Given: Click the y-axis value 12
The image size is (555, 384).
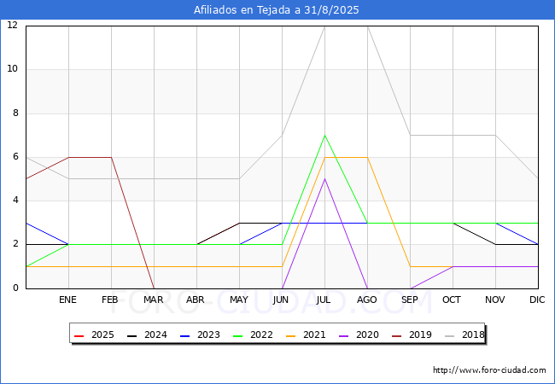Looking at the screenshot, I should click(x=13, y=25).
